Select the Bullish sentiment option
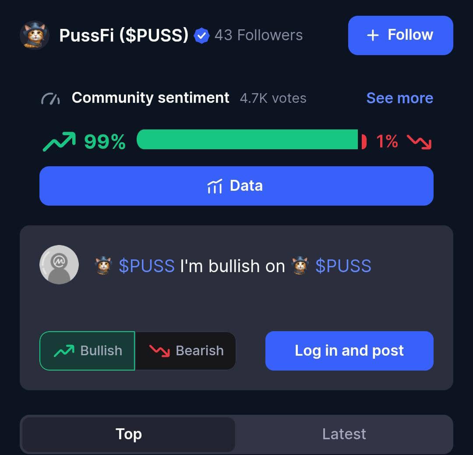 coord(87,351)
